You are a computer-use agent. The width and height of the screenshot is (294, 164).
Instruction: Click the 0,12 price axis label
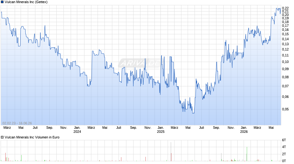click(285, 49)
